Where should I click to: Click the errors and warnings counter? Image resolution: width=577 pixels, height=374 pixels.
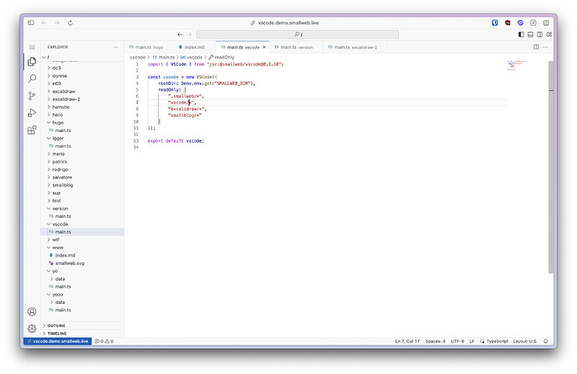105,341
